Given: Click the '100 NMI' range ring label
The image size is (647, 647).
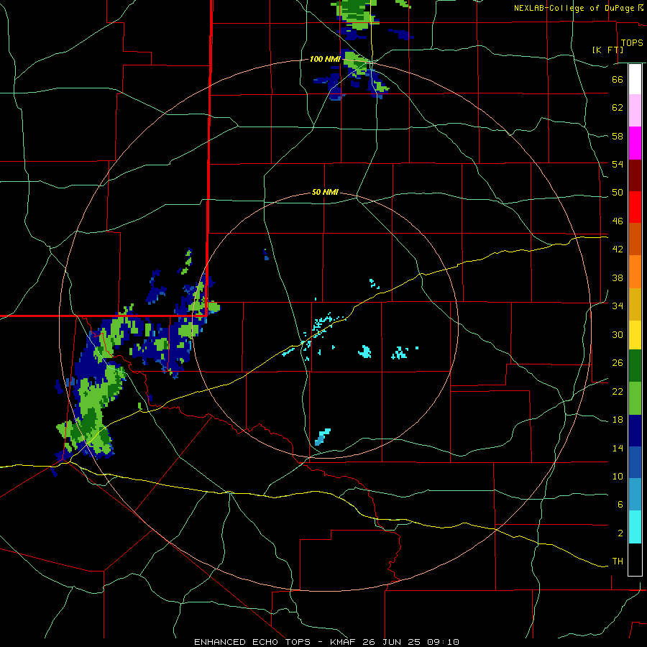Looking at the screenshot, I should pyautogui.click(x=325, y=60).
